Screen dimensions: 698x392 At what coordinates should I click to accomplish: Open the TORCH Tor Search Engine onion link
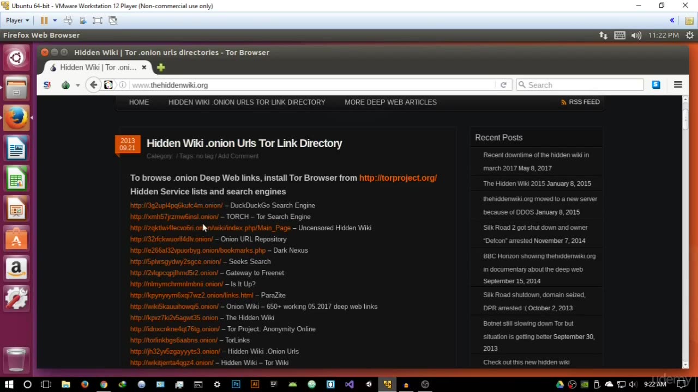click(174, 217)
